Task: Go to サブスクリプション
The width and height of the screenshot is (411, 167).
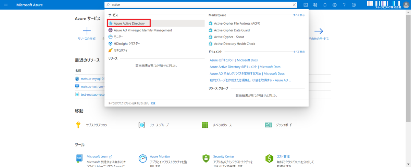Action: [97, 125]
